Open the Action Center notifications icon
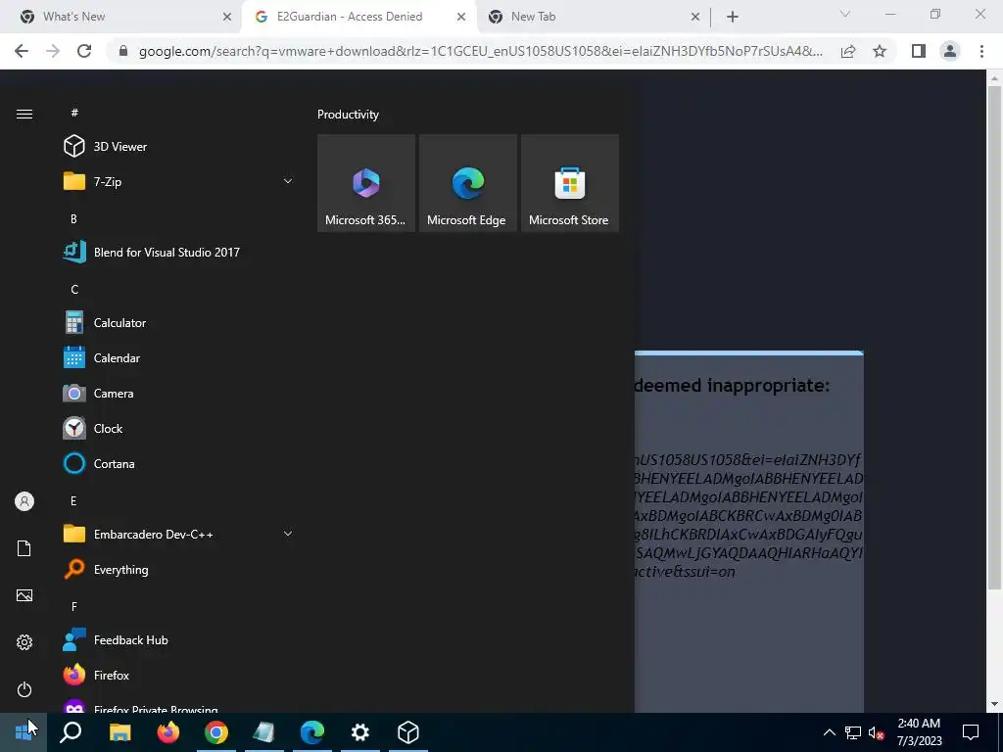The image size is (1003, 752). coord(971,732)
